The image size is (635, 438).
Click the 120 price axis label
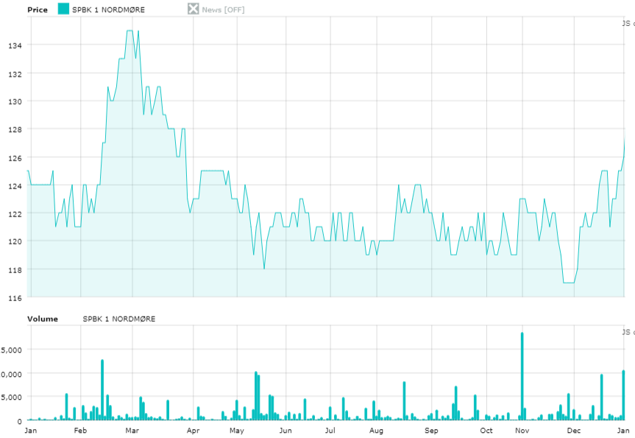tap(15, 241)
